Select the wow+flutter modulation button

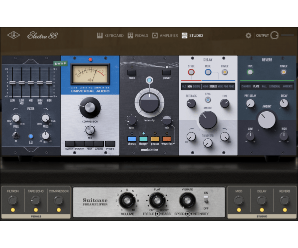(x=167, y=139)
